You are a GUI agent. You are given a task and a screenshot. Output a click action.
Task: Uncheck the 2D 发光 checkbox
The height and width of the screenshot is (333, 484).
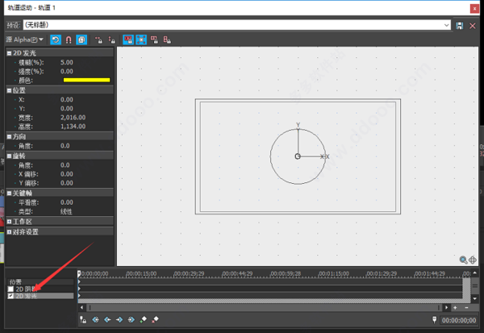click(10, 296)
